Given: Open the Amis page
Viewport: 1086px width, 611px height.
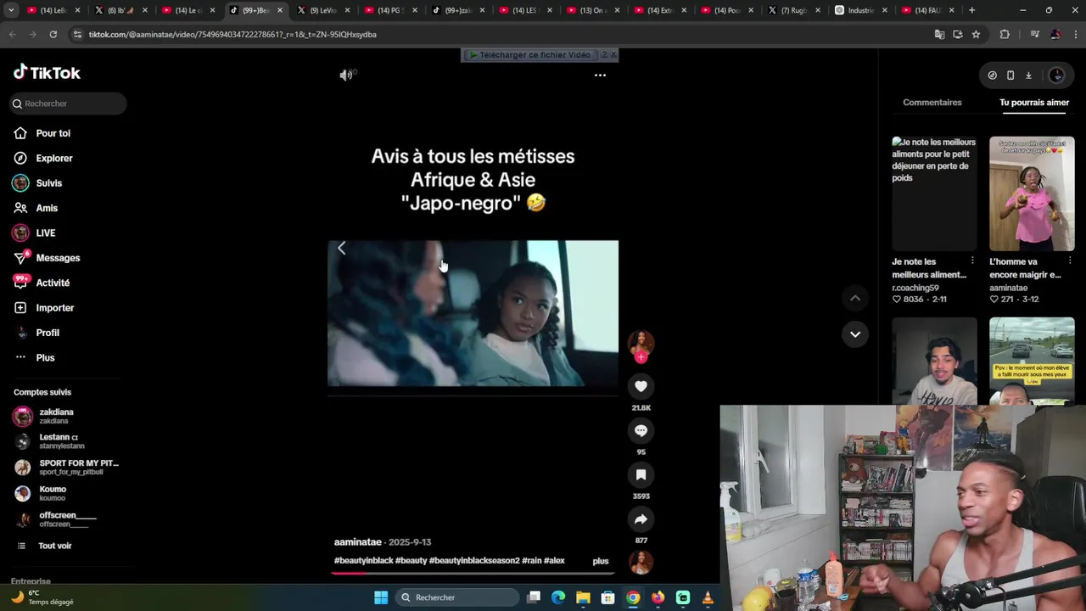Looking at the screenshot, I should (x=47, y=208).
